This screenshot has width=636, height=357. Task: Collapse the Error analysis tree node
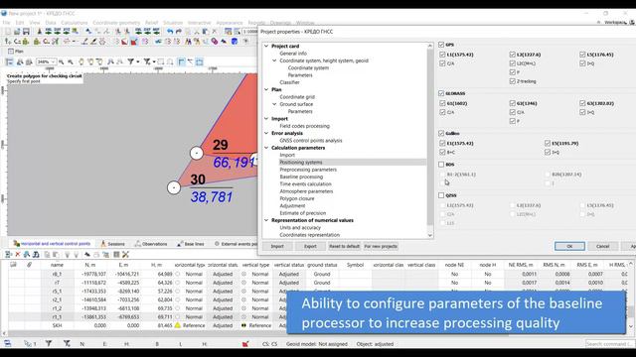tap(266, 133)
